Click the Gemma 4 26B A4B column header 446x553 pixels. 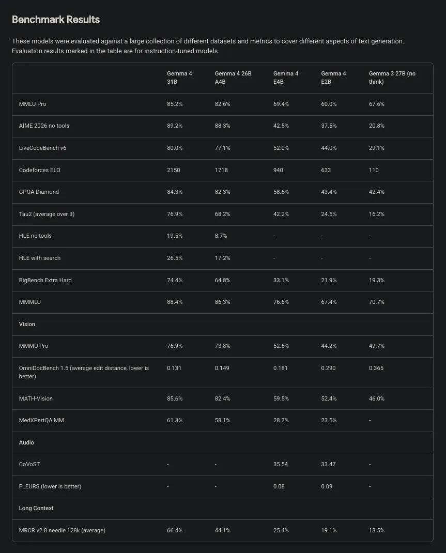pos(233,78)
